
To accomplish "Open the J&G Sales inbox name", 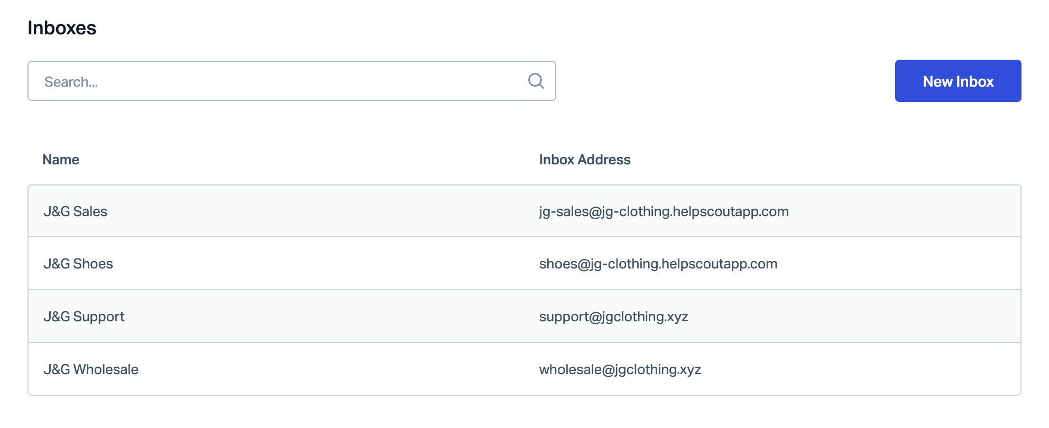I will coord(75,211).
